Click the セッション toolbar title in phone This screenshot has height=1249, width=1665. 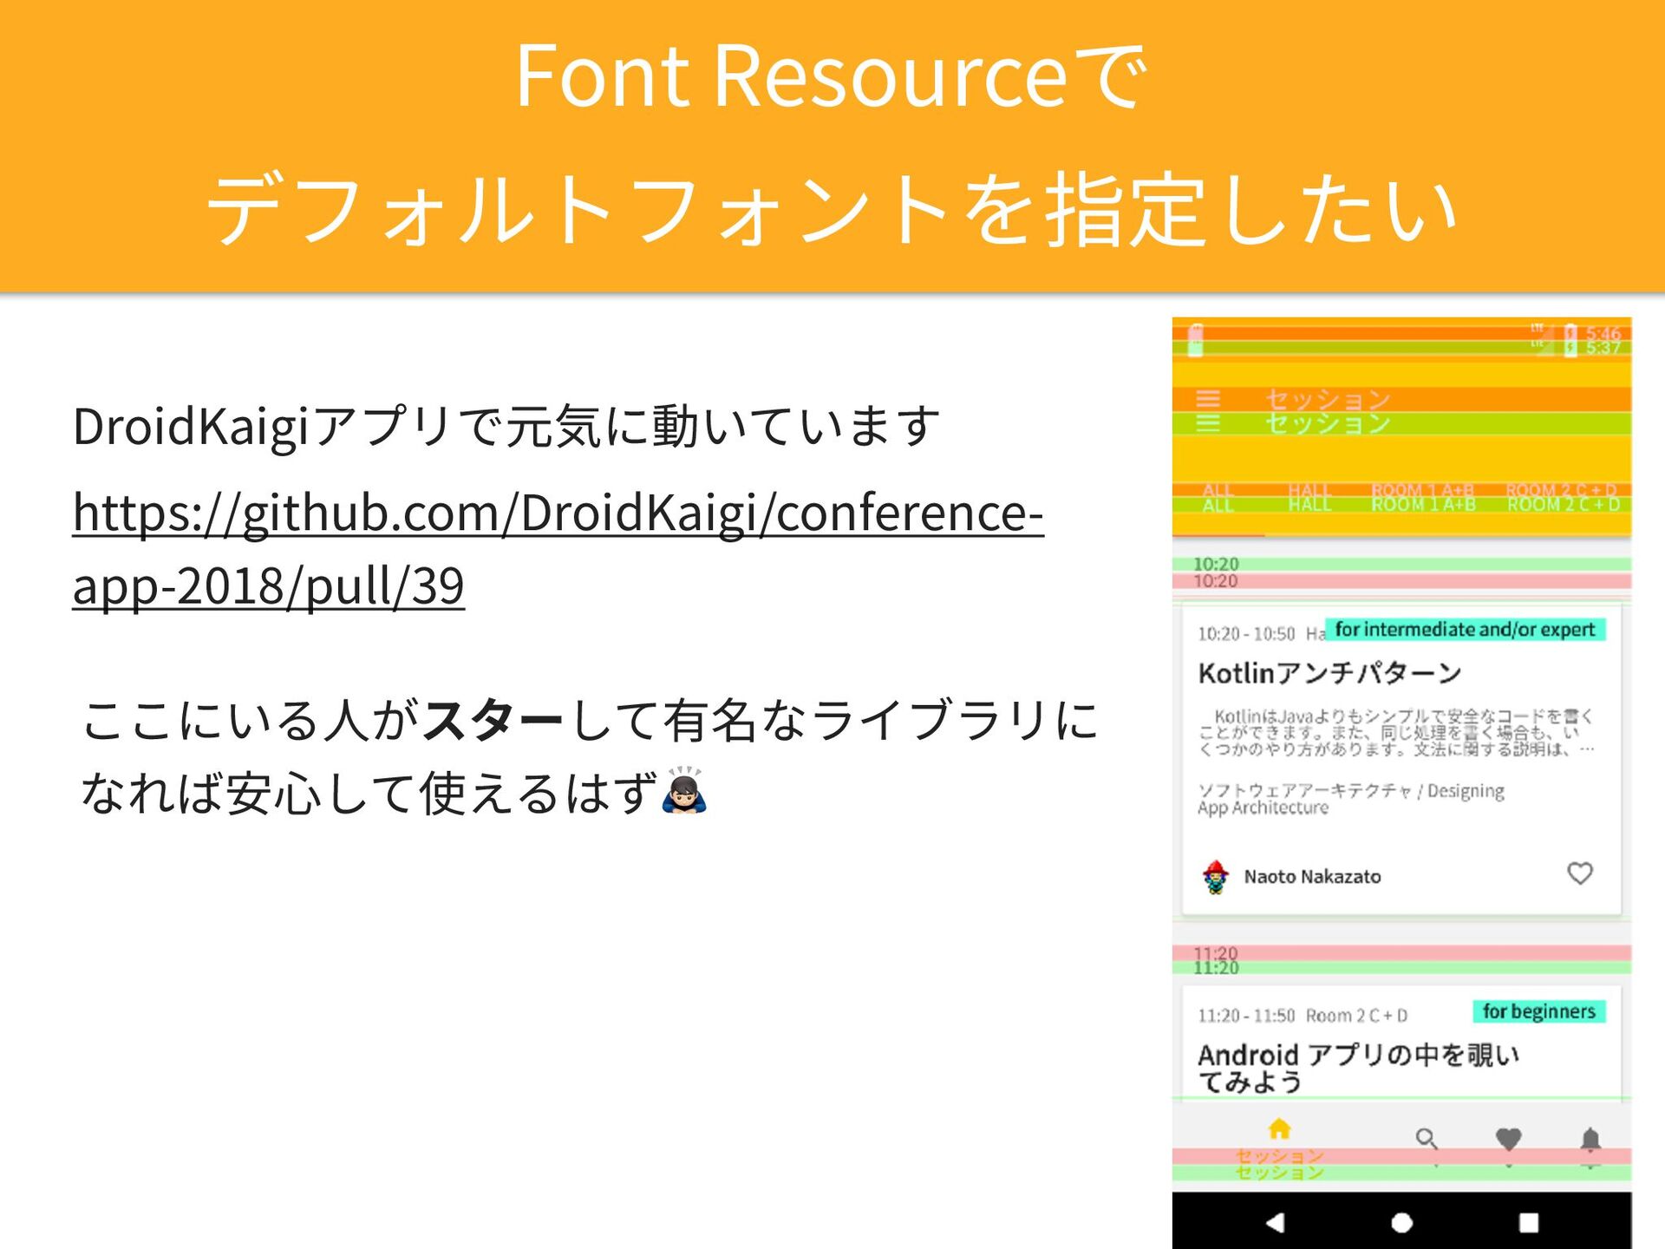tap(1328, 411)
